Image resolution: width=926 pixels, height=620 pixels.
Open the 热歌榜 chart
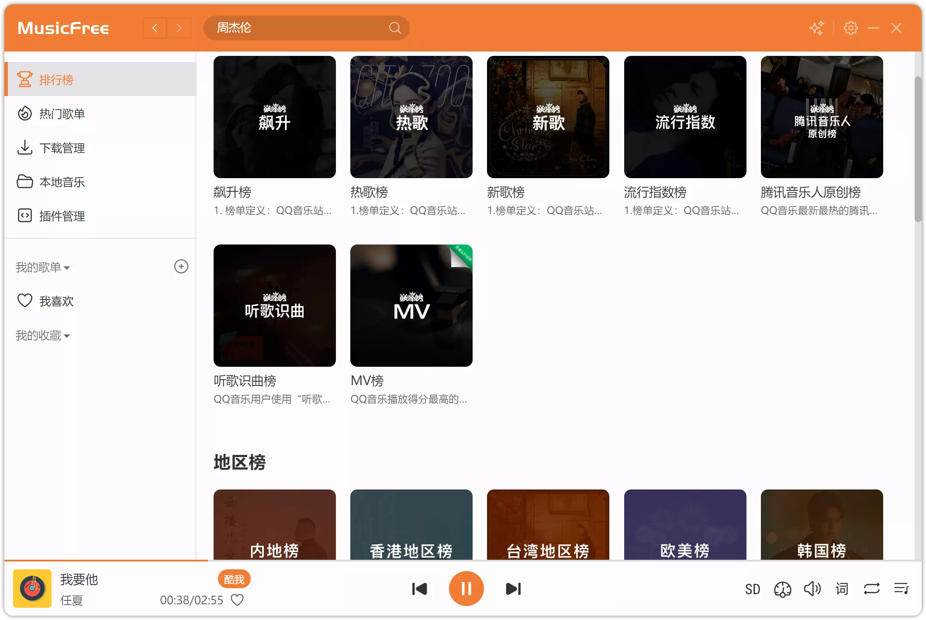point(411,117)
